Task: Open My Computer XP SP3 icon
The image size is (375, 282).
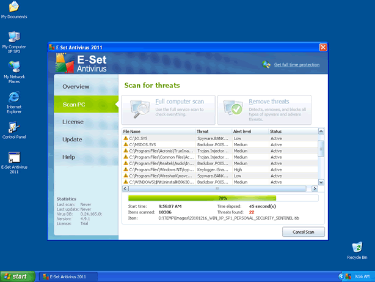Action: coord(13,37)
